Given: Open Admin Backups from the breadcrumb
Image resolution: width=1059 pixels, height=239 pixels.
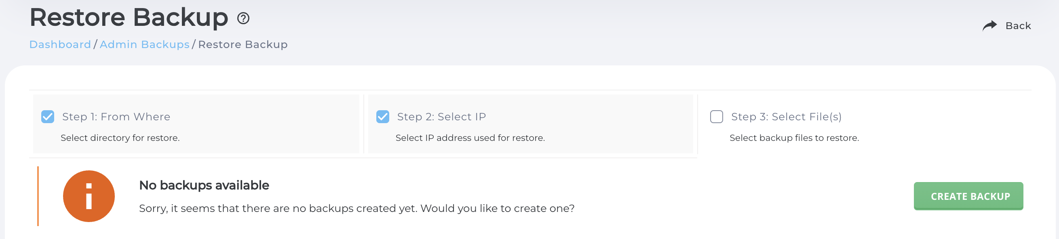Looking at the screenshot, I should click(x=145, y=44).
